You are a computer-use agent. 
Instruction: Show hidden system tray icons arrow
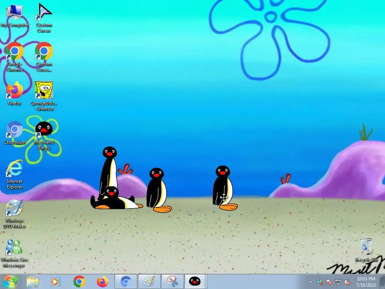click(311, 282)
